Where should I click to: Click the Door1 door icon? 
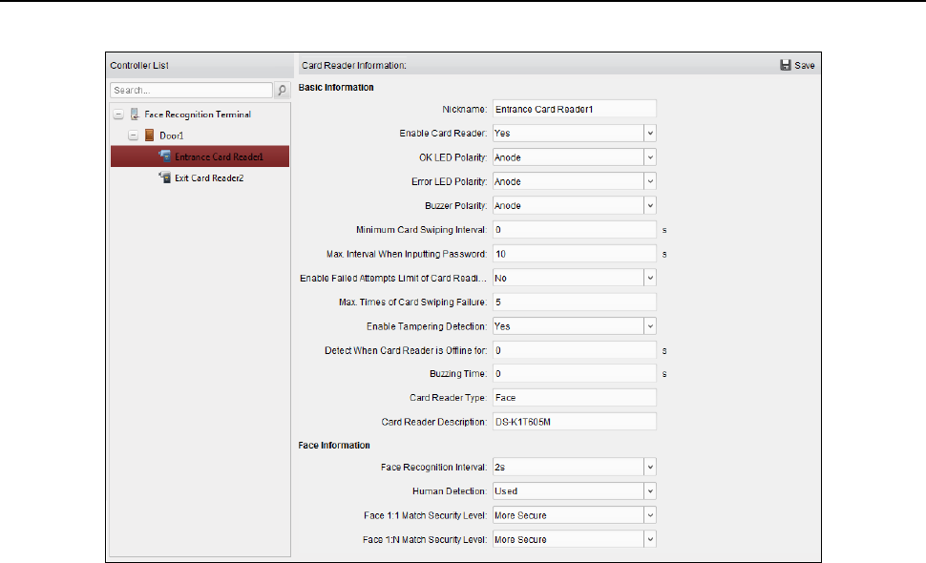tap(150, 136)
